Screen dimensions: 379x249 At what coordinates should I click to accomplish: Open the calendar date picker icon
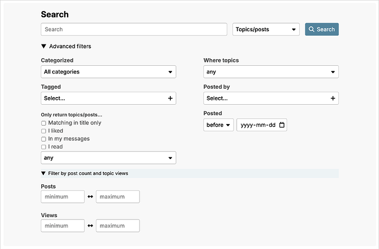coord(282,125)
